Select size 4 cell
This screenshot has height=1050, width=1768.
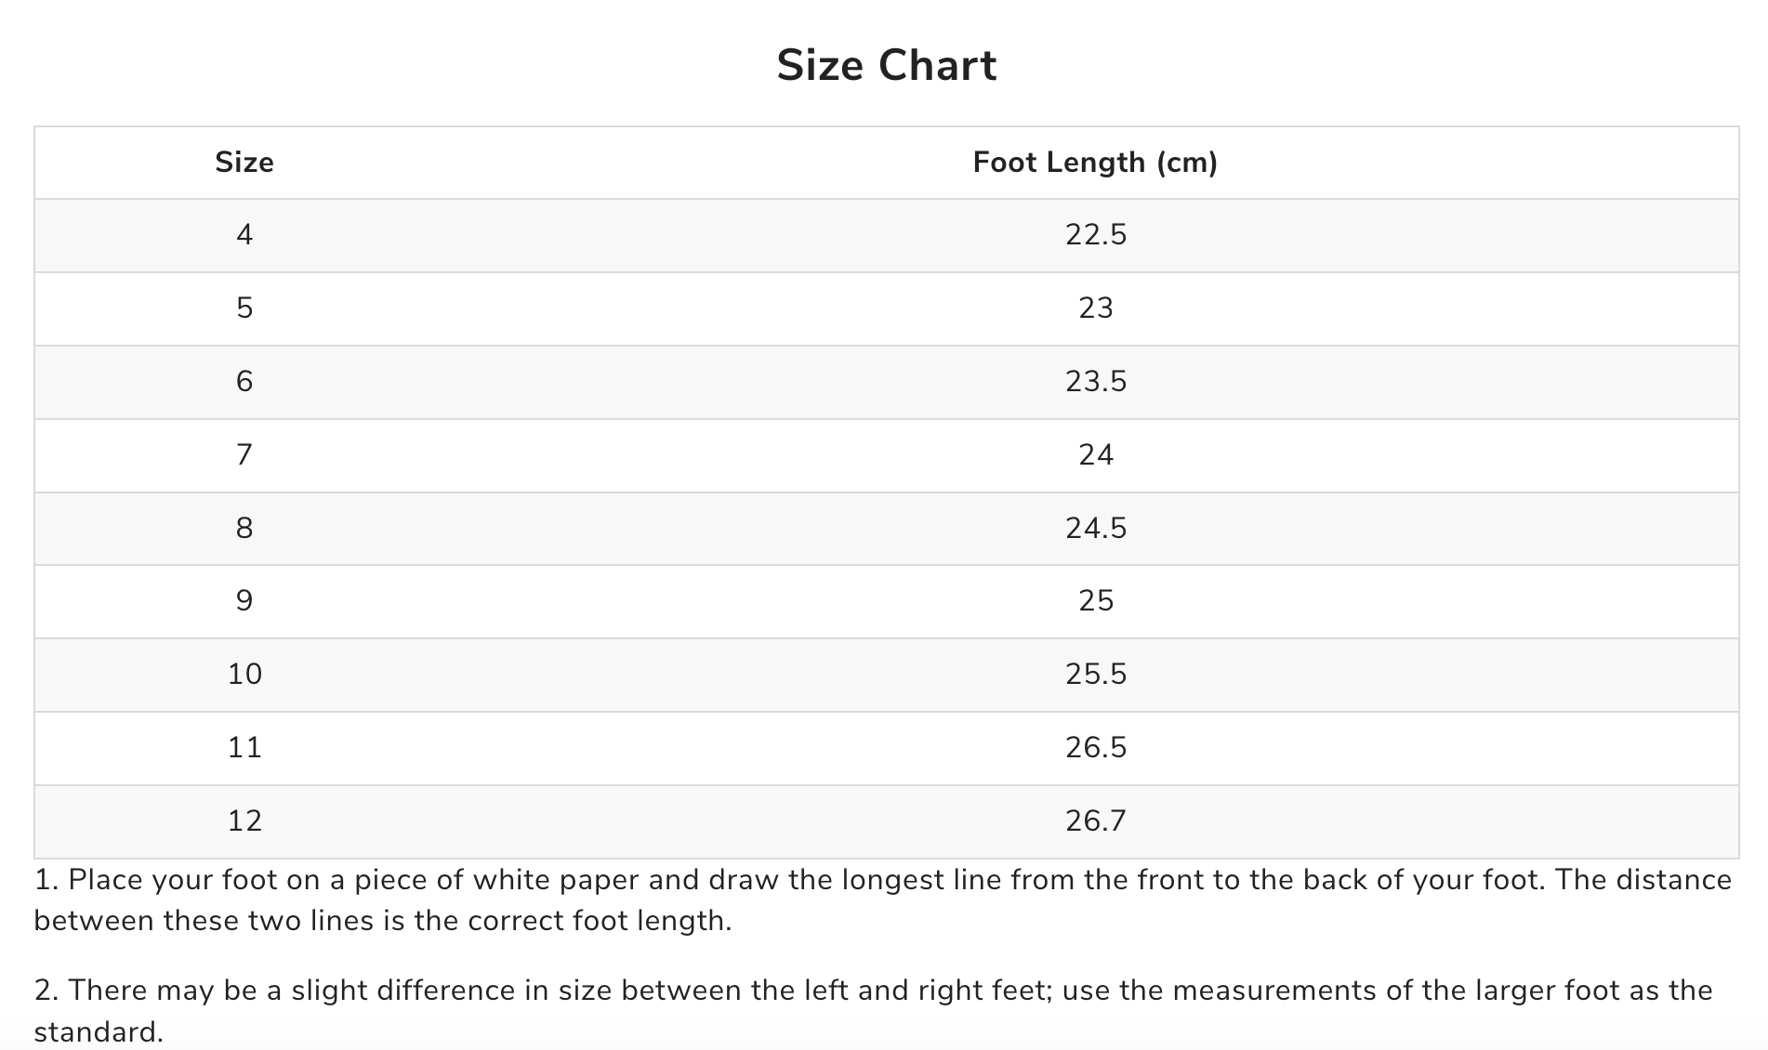(x=244, y=235)
